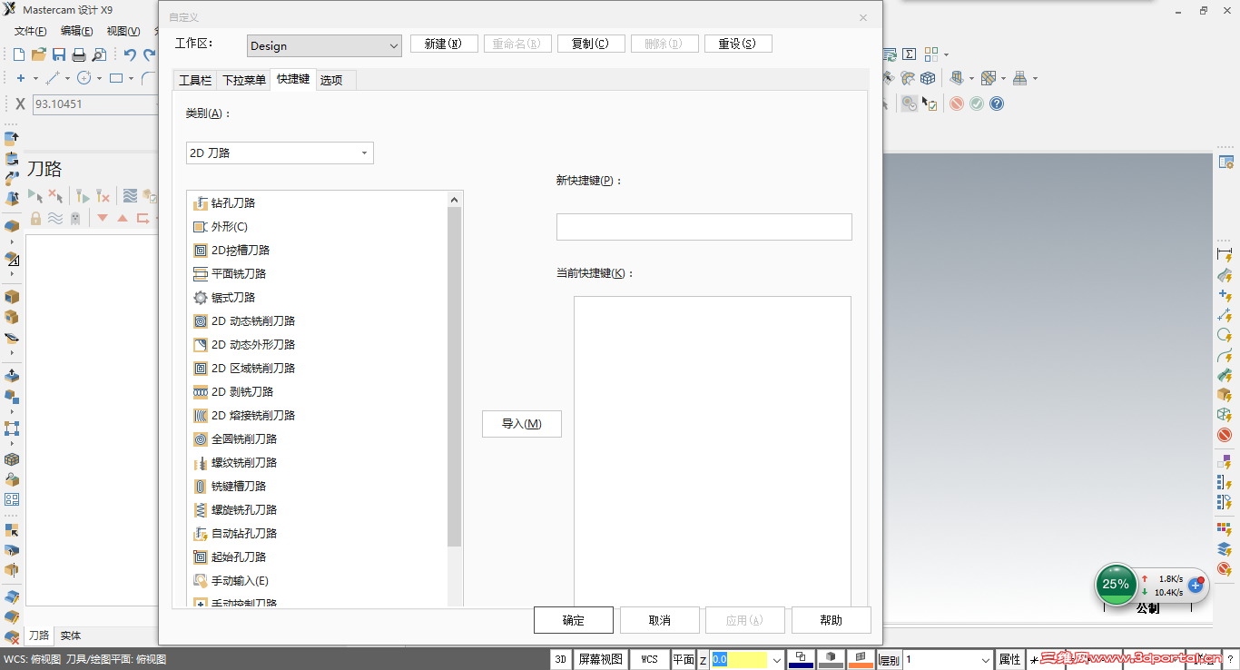Click the Open file folder icon
Screen dimensions: 1240x670
pyautogui.click(x=38, y=54)
